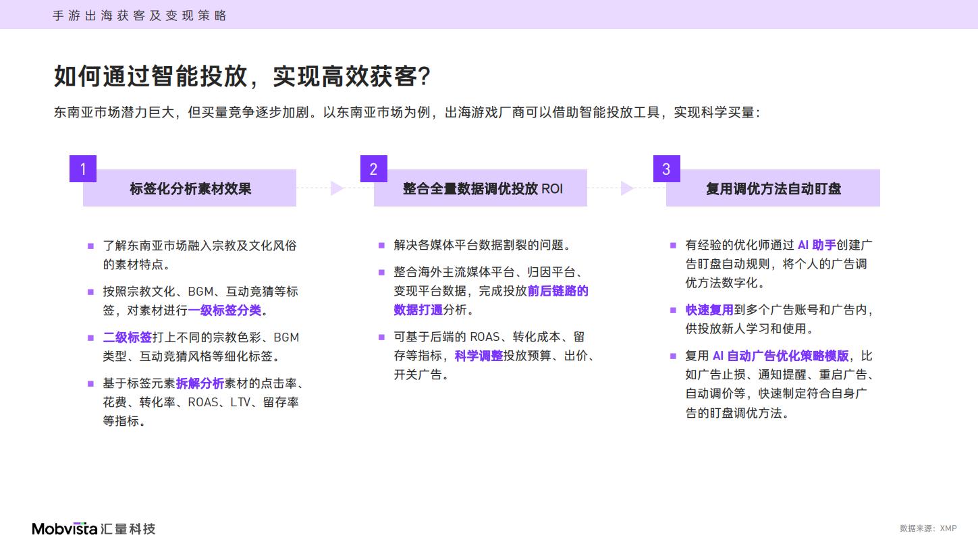Click the line 开关广告。
Viewport: 978px width, 546px height.
[421, 375]
